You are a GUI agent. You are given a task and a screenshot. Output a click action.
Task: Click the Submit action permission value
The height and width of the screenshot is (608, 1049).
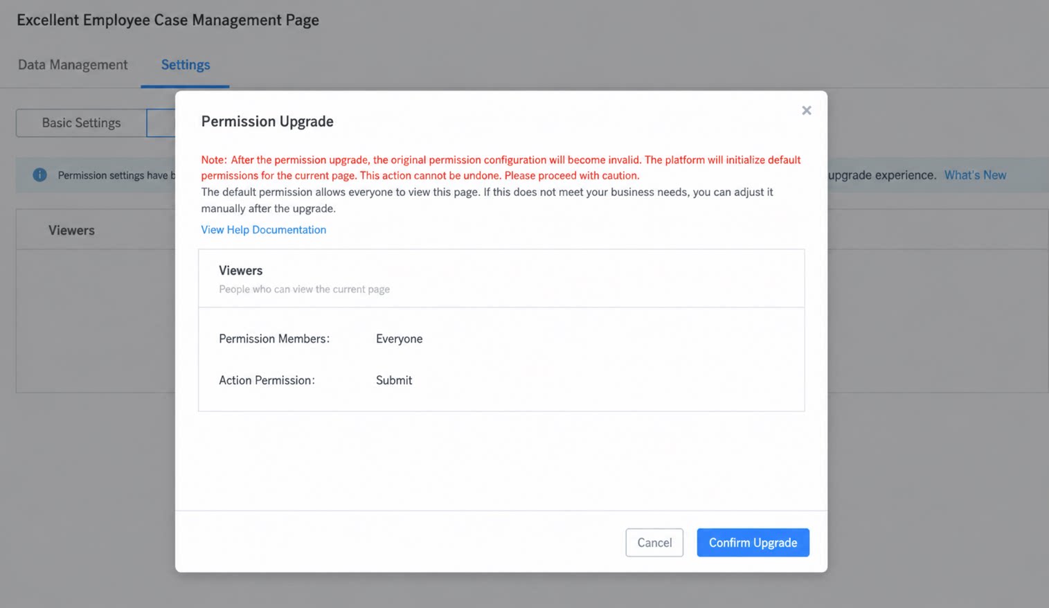[x=394, y=380]
